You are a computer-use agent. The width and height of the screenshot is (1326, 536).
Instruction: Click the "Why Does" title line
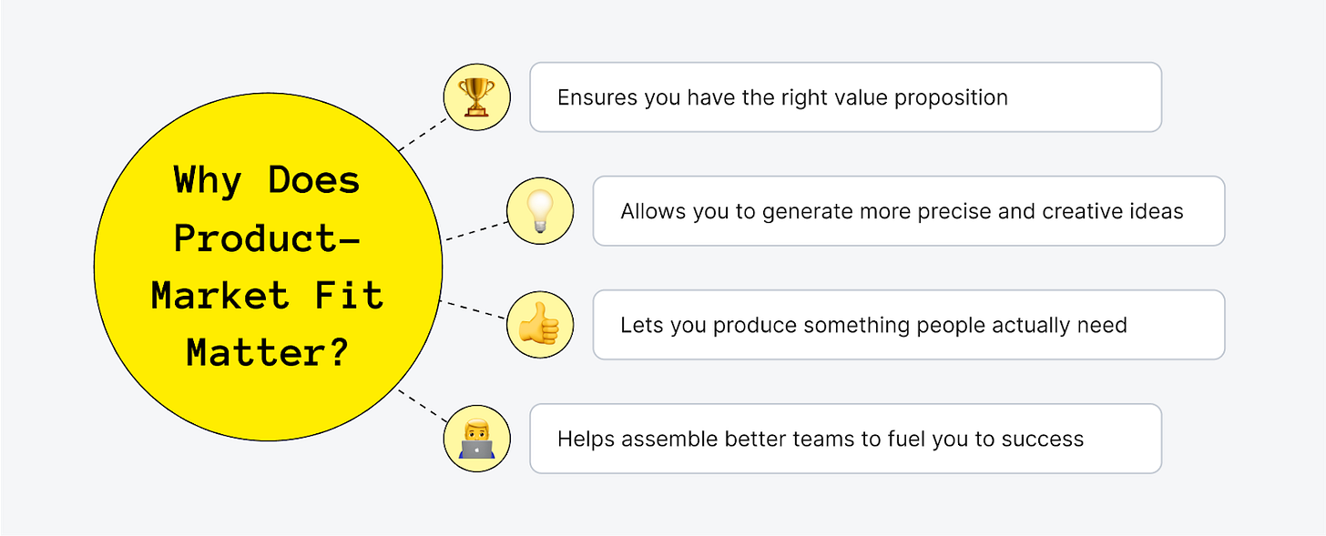coord(267,180)
